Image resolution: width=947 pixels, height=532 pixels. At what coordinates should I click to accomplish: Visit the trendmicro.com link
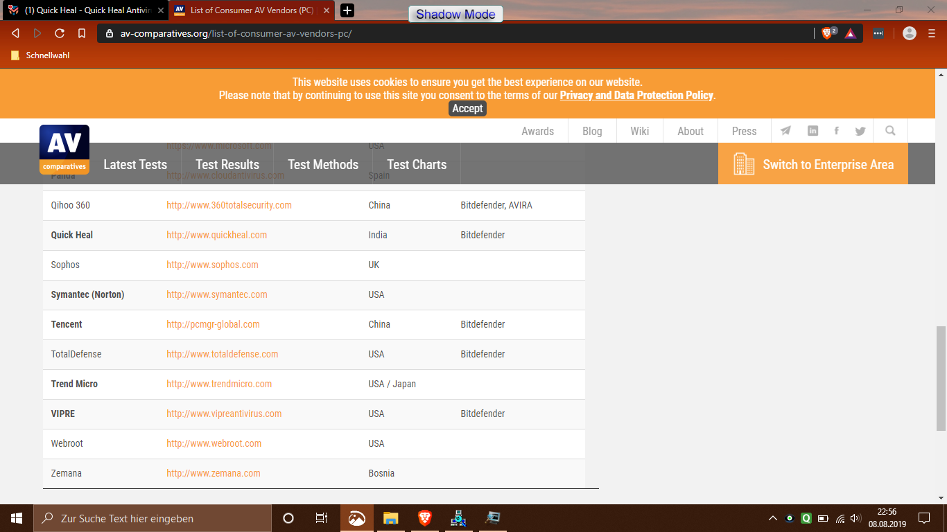pyautogui.click(x=219, y=384)
